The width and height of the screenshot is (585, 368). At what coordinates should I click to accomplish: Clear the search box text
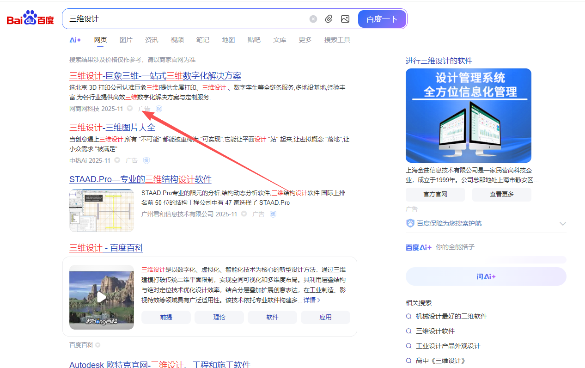[313, 19]
